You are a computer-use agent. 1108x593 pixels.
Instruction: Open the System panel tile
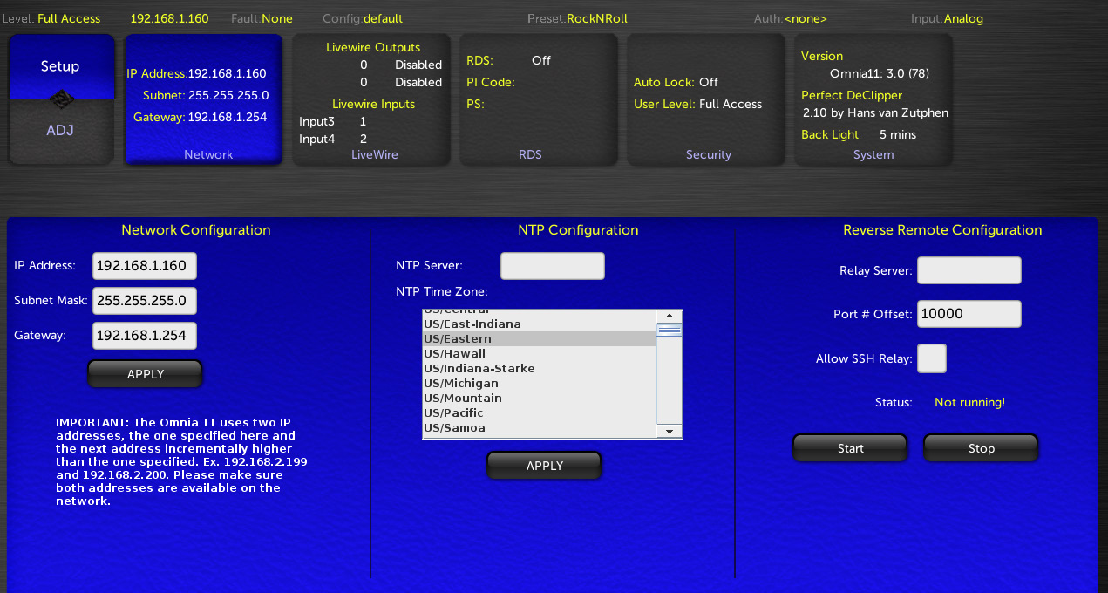point(873,99)
